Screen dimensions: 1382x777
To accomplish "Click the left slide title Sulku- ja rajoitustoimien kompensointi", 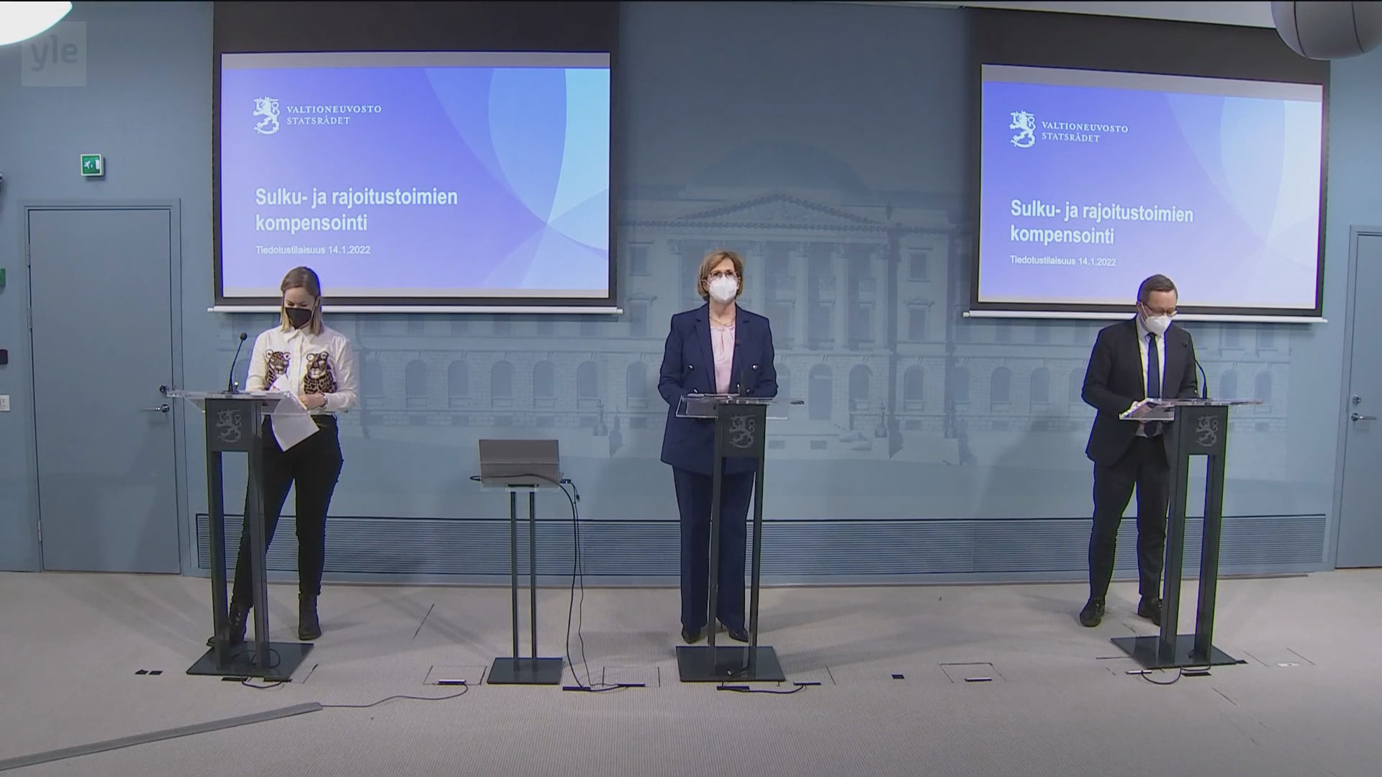I will (x=356, y=209).
